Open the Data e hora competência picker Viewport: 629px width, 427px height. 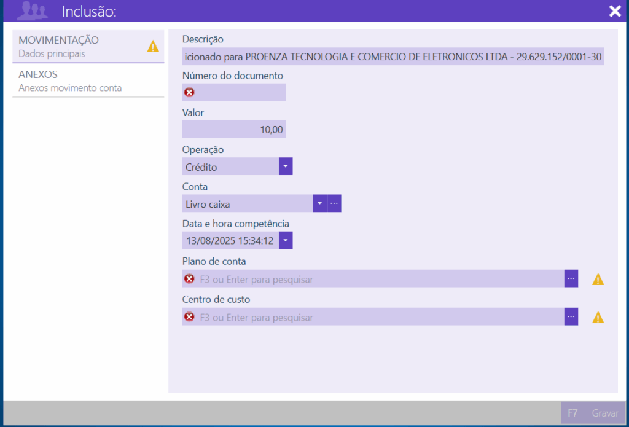click(x=286, y=241)
